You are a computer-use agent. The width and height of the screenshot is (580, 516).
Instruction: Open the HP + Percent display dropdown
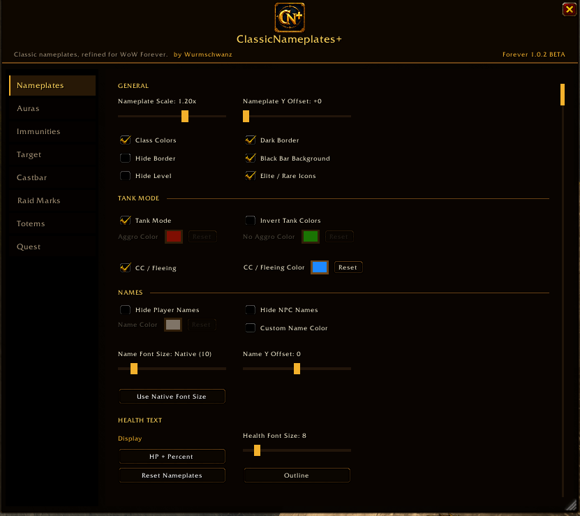coord(172,457)
